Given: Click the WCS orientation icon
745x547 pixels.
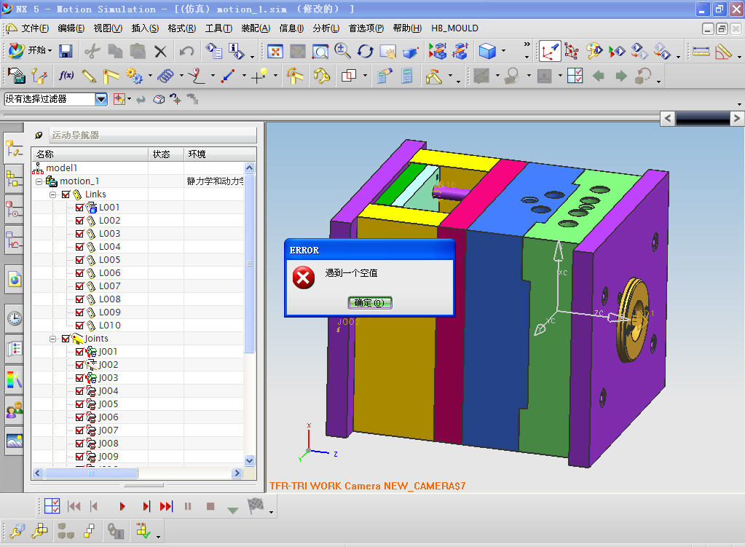Looking at the screenshot, I should click(549, 51).
